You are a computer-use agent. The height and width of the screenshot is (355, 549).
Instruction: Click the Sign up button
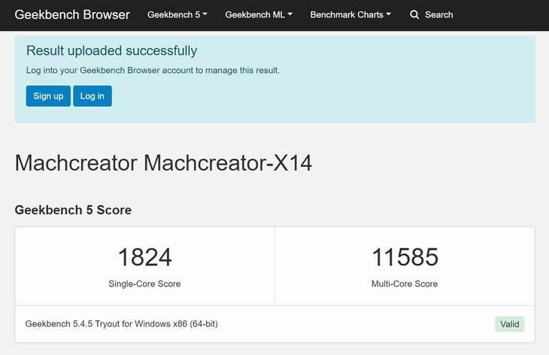[x=48, y=96]
